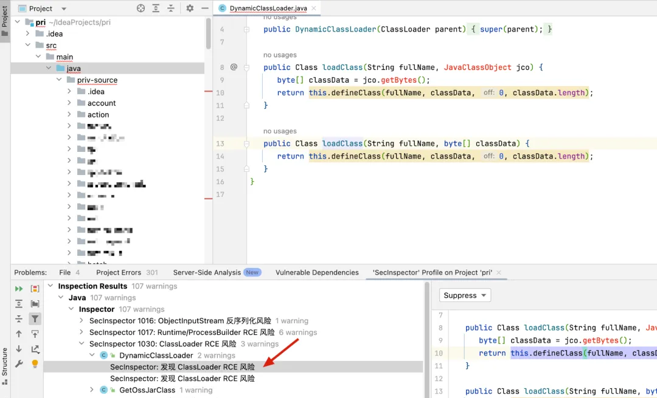
Task: Rerun the inspection with the green arrows
Action: [x=19, y=289]
